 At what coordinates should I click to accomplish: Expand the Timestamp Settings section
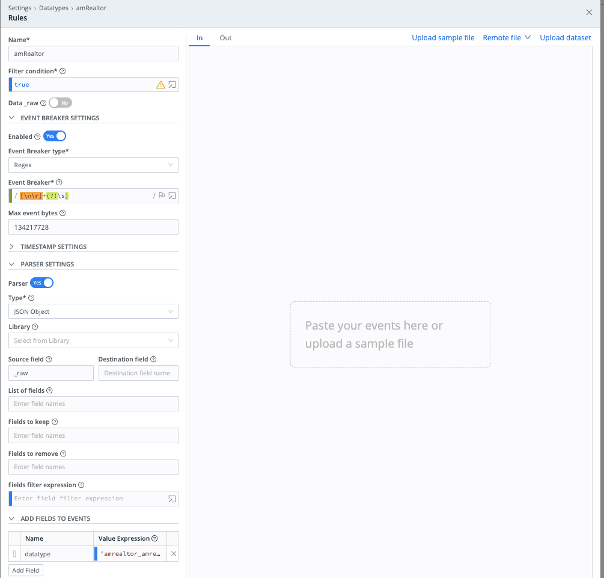pos(53,247)
